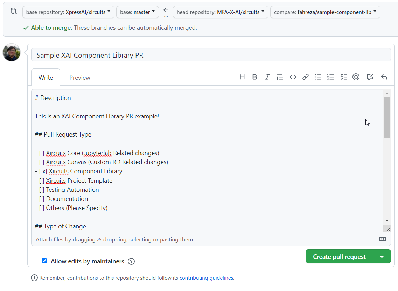Click the description textarea scrollbar thumb

pyautogui.click(x=387, y=117)
